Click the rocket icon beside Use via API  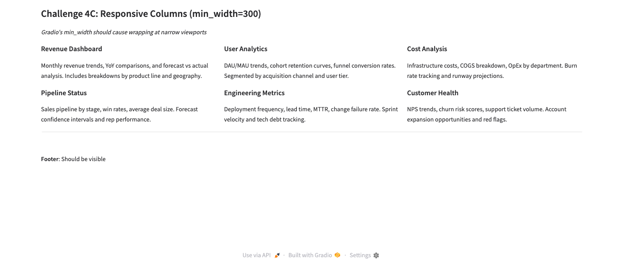(277, 255)
